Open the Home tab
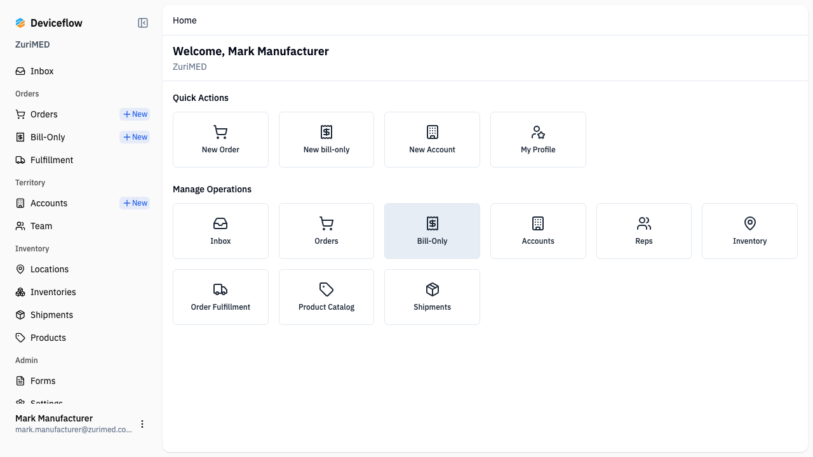813x457 pixels. coord(184,20)
